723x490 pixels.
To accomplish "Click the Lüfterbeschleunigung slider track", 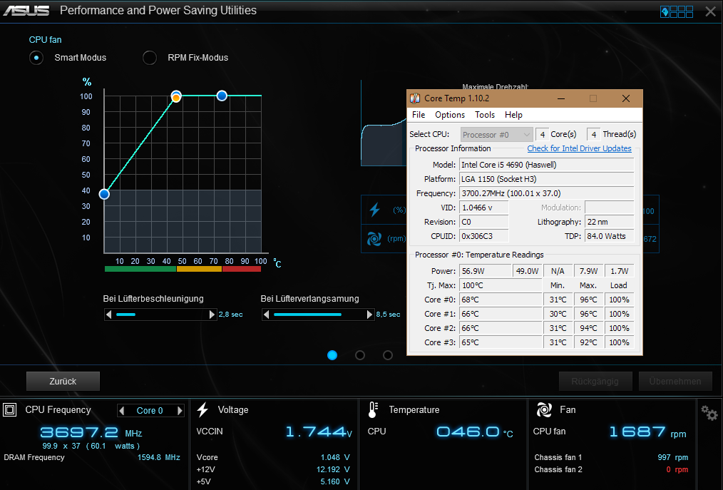I will click(160, 315).
